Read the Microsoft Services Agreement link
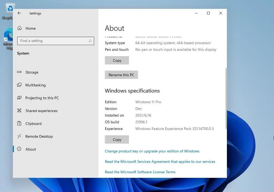 (160, 162)
